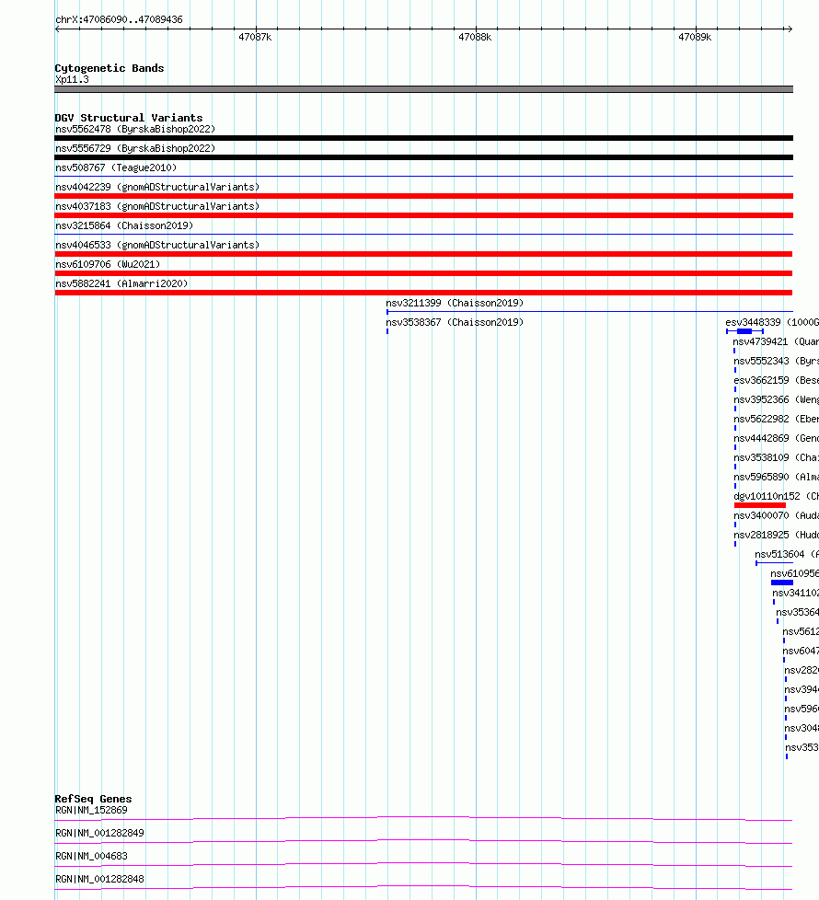Screen dimensions: 819x900
Task: Click the DGV Structural Variants track title
Action: pyautogui.click(x=129, y=118)
